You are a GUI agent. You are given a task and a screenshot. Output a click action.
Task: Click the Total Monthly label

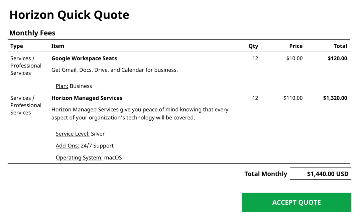[266, 174]
